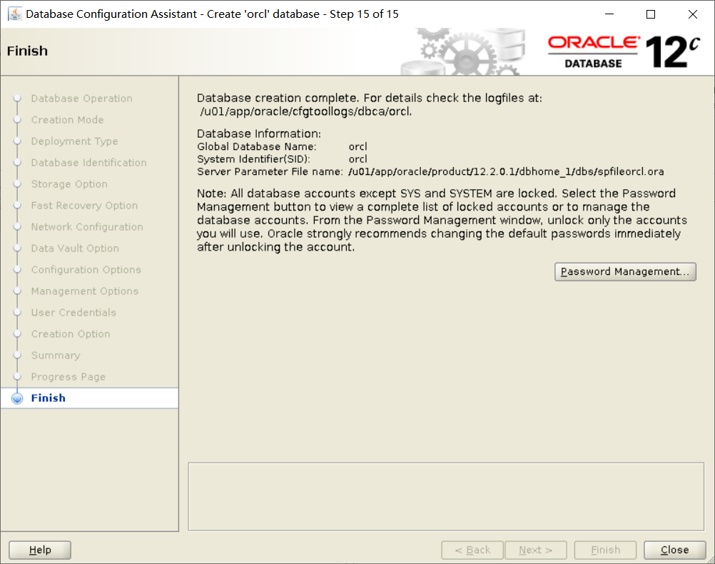Select User Credentials step
The height and width of the screenshot is (564, 715).
point(73,313)
